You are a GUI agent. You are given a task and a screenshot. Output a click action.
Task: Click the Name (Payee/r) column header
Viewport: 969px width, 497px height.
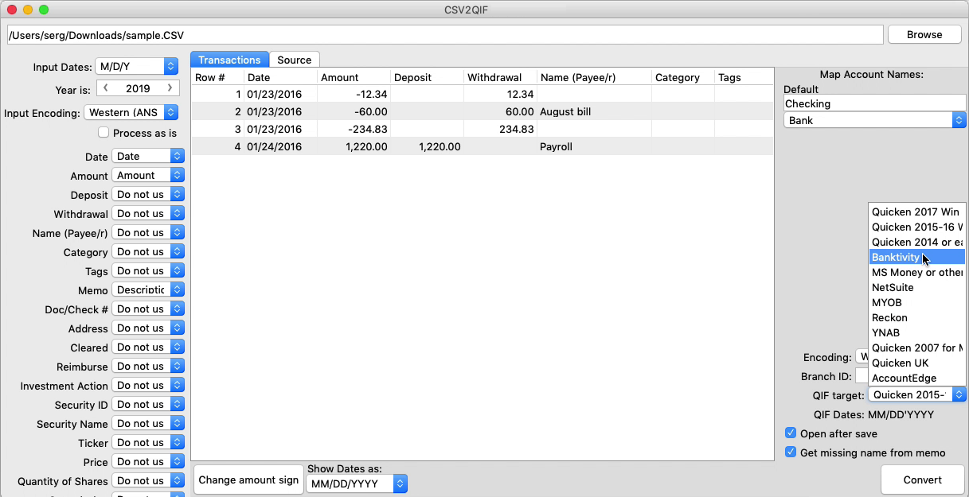(x=594, y=77)
